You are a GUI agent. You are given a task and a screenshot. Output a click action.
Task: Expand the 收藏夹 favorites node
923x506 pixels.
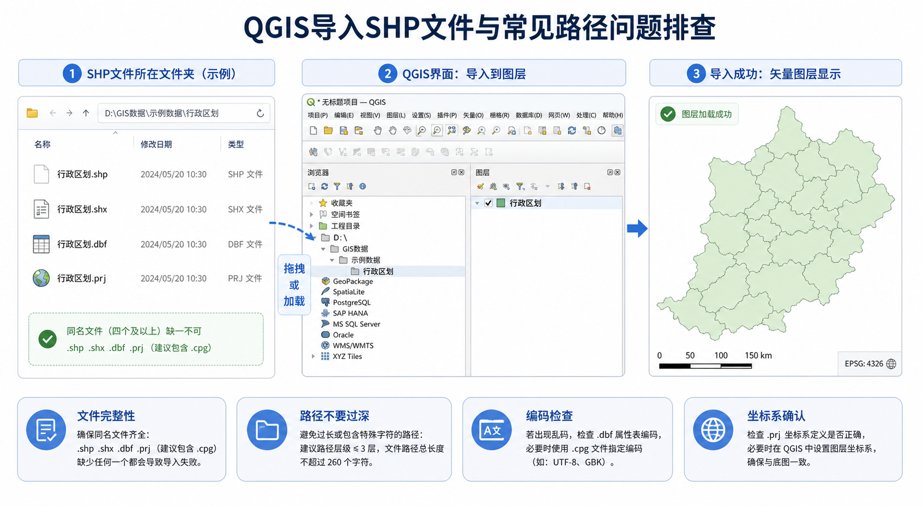click(312, 203)
